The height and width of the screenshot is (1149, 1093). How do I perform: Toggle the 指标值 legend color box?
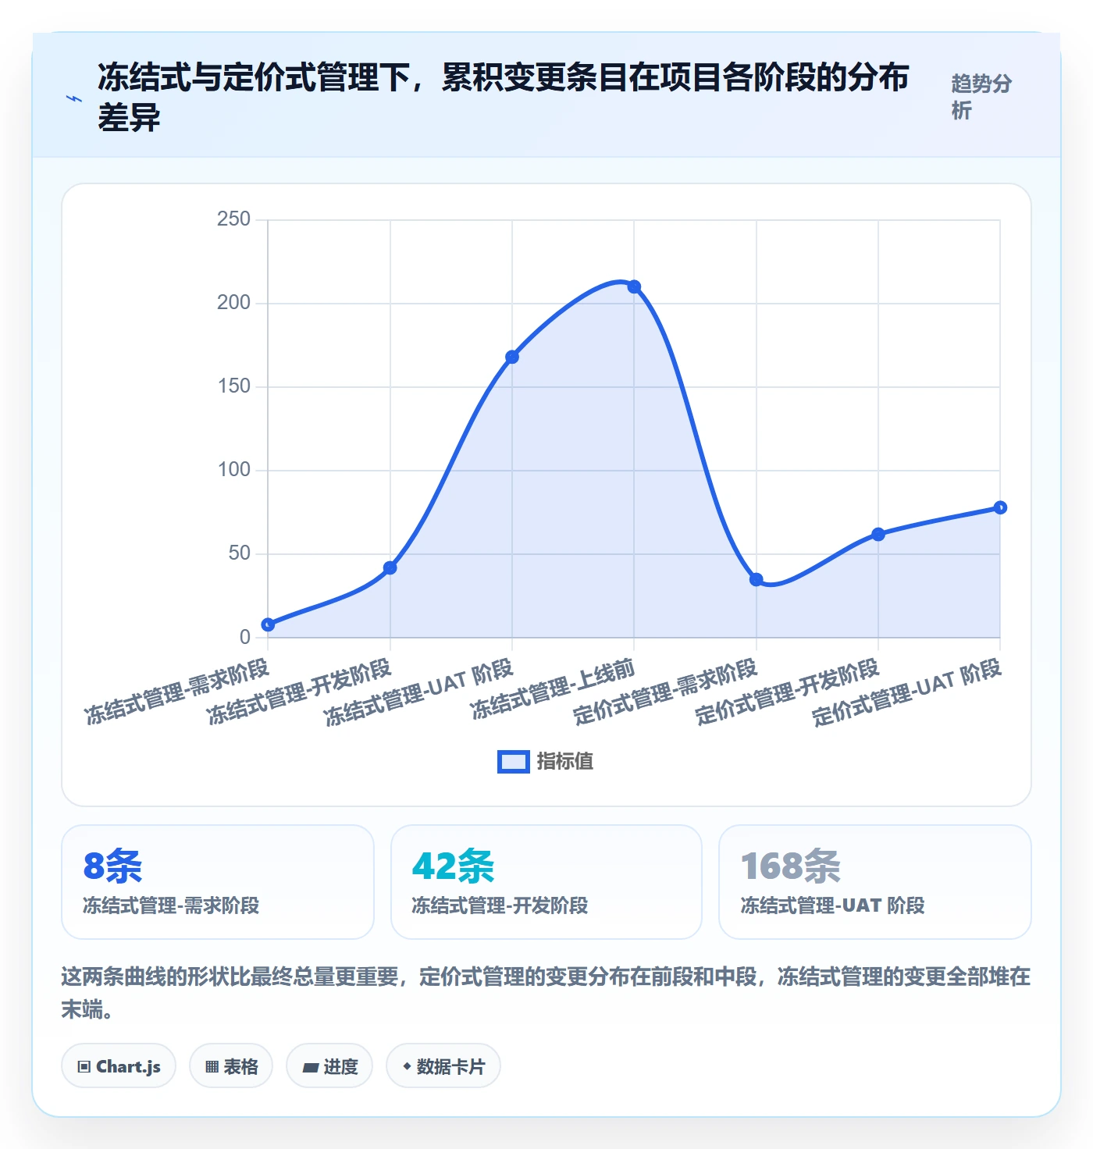514,762
